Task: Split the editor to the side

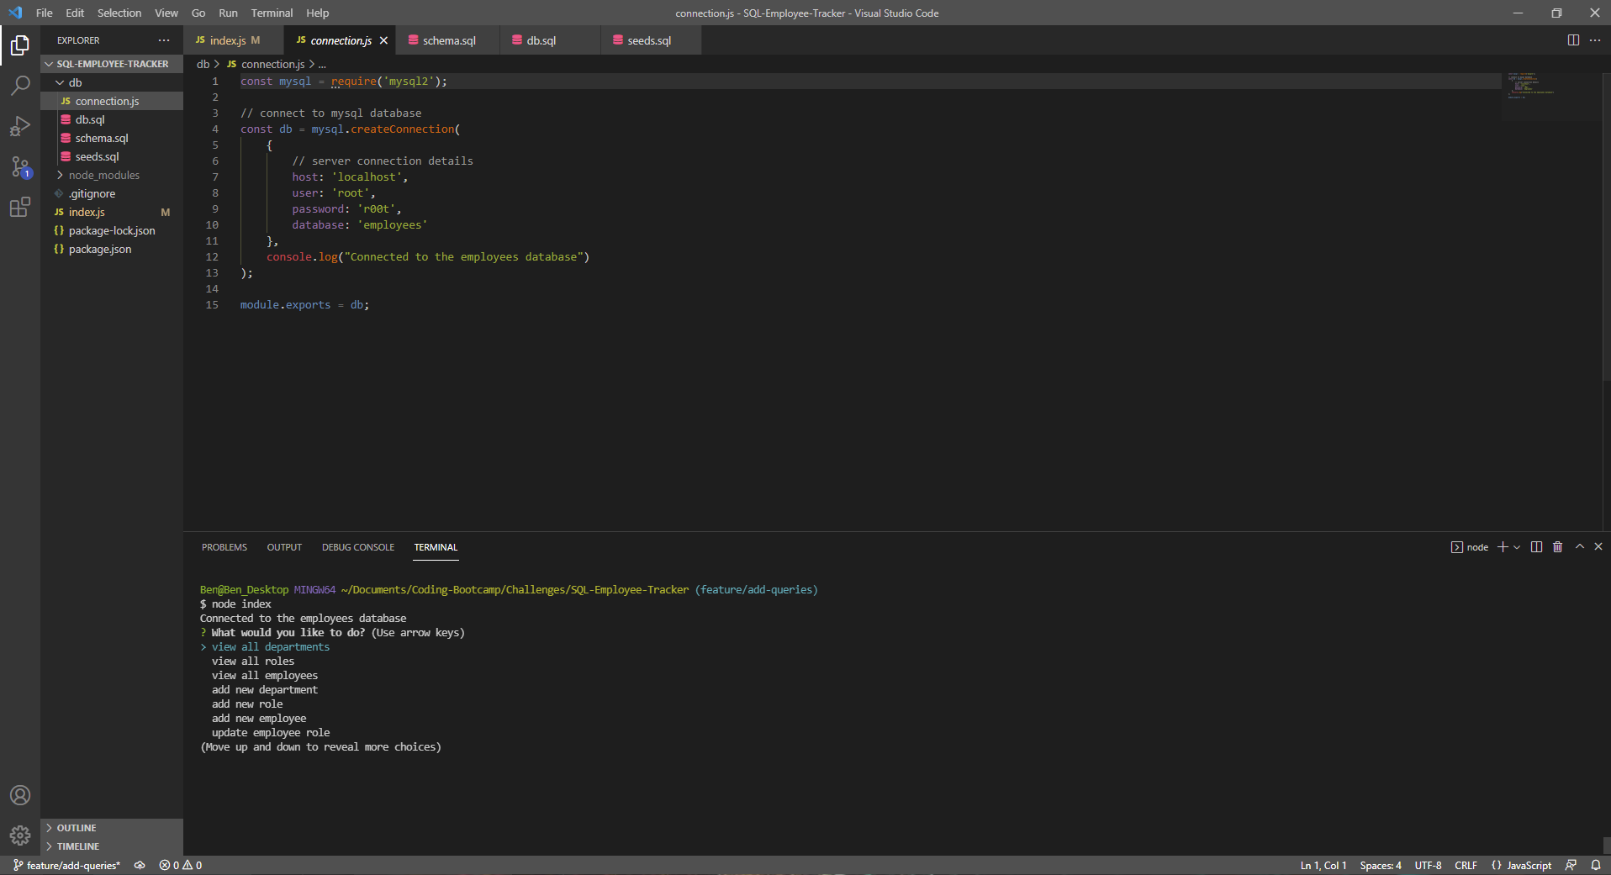Action: coord(1572,40)
